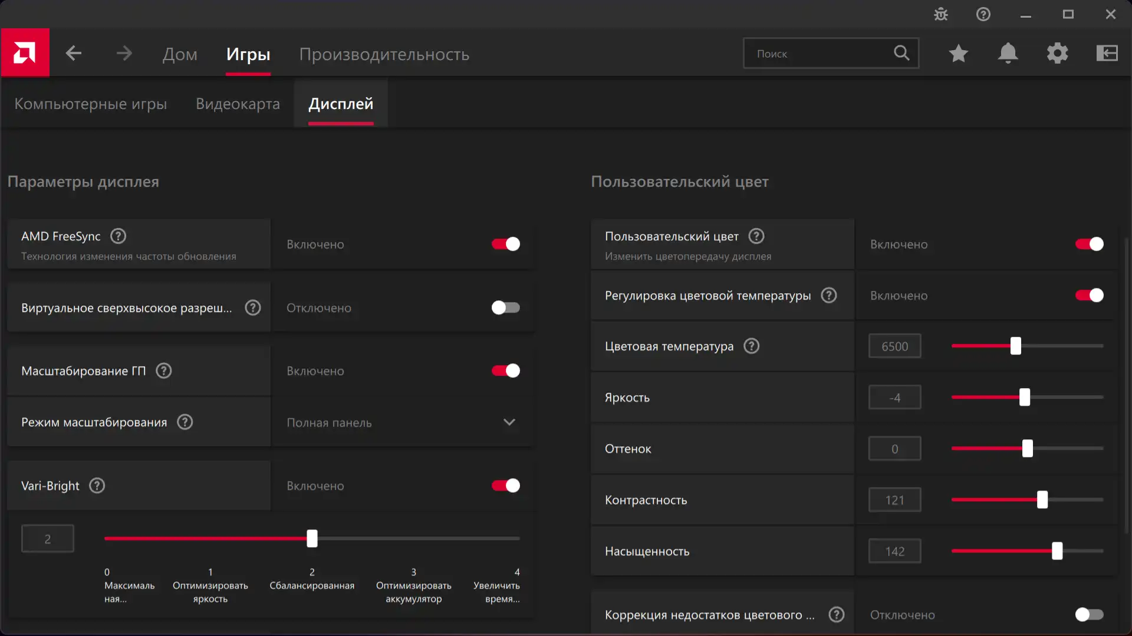Turn off the custom color temperature control toggle
The width and height of the screenshot is (1132, 636).
pos(1090,296)
